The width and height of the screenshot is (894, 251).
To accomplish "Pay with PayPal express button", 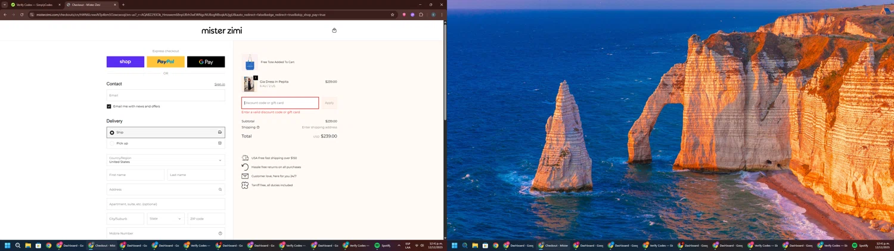I will pyautogui.click(x=166, y=62).
